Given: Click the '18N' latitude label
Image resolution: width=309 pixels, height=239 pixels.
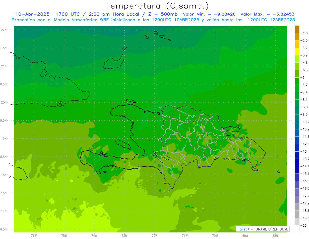Looking at the screenshot, I should (x=4, y=175).
